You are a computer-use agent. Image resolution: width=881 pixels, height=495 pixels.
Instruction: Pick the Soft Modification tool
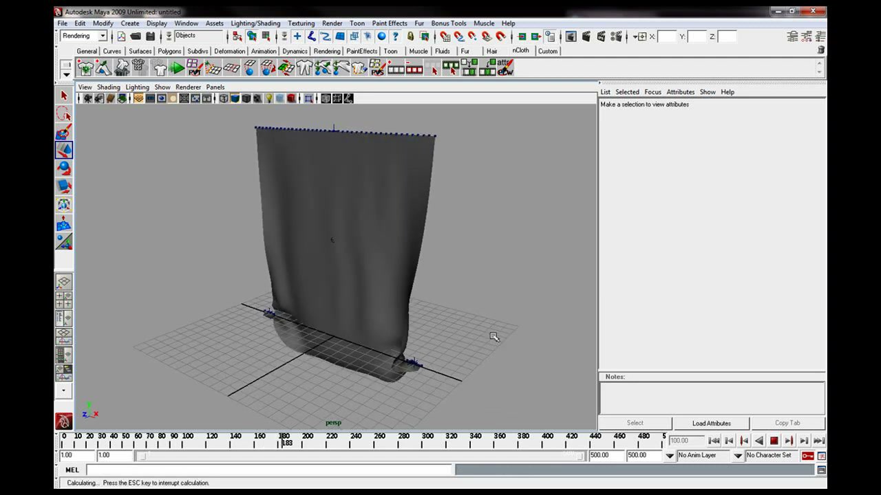click(64, 223)
